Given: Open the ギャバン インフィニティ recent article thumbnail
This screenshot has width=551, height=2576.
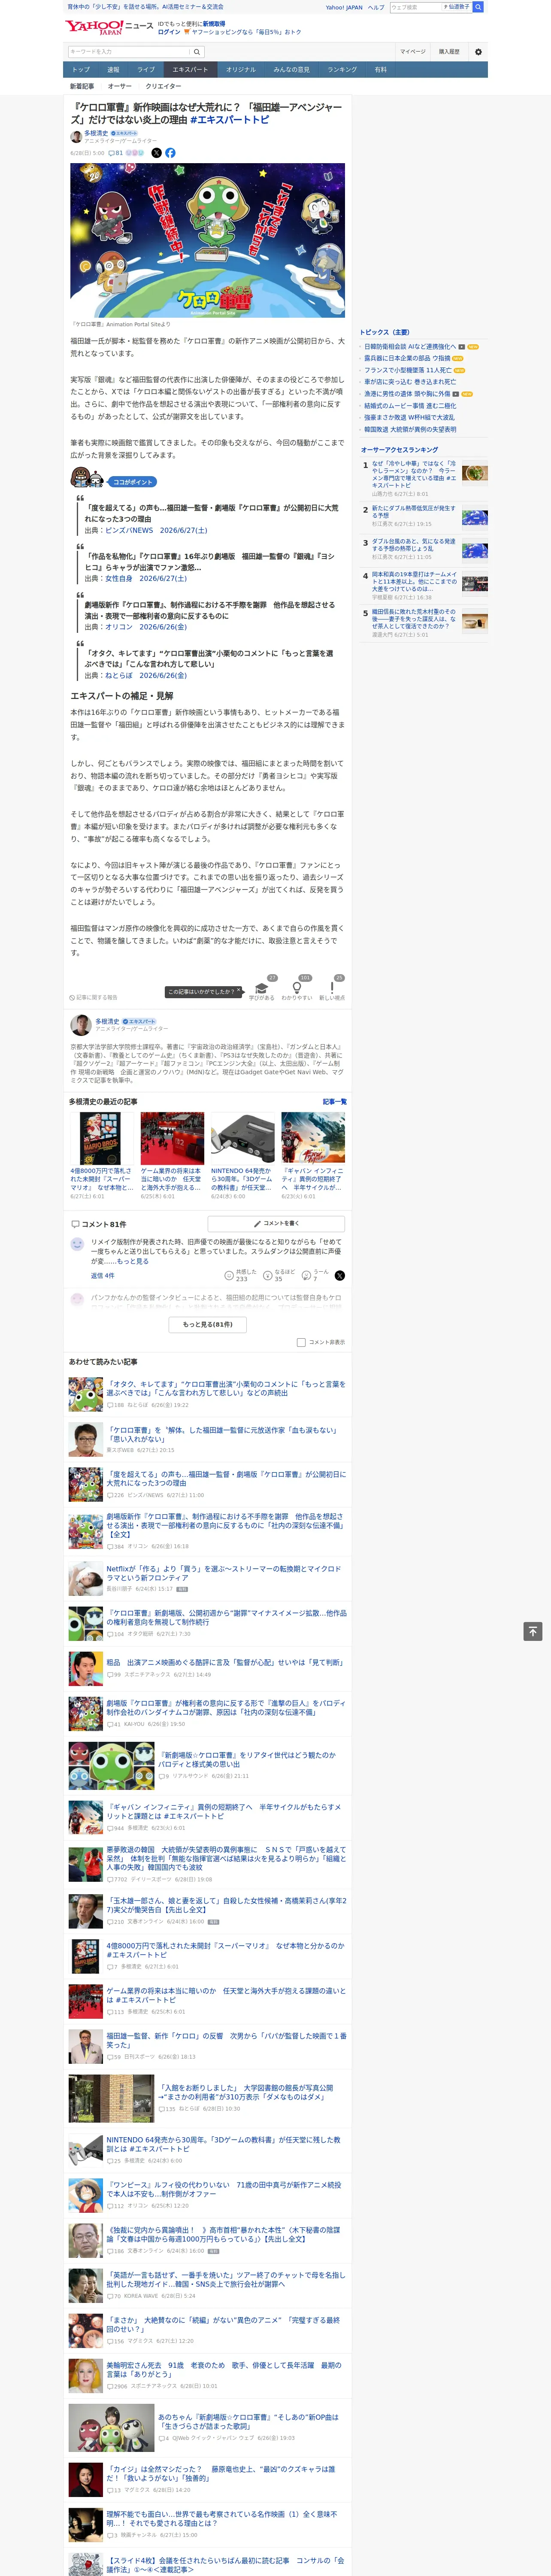Looking at the screenshot, I should tap(313, 1138).
